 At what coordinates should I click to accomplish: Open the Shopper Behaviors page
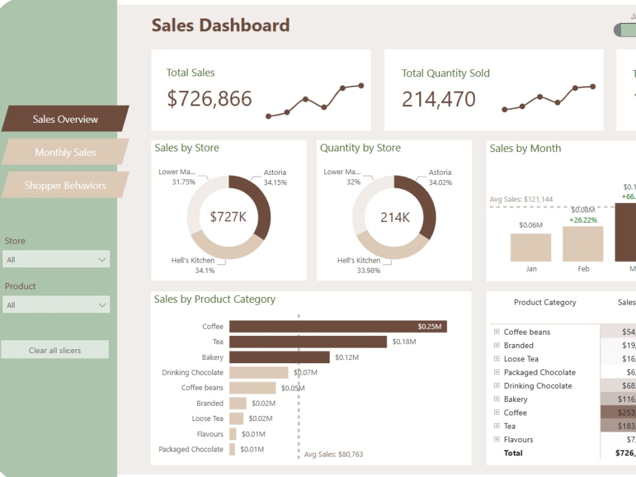tap(66, 185)
